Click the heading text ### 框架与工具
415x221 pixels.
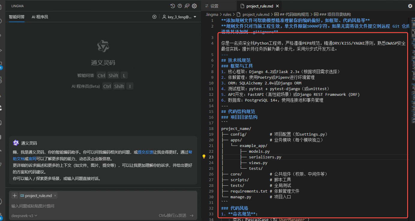pyautogui.click(x=237, y=66)
